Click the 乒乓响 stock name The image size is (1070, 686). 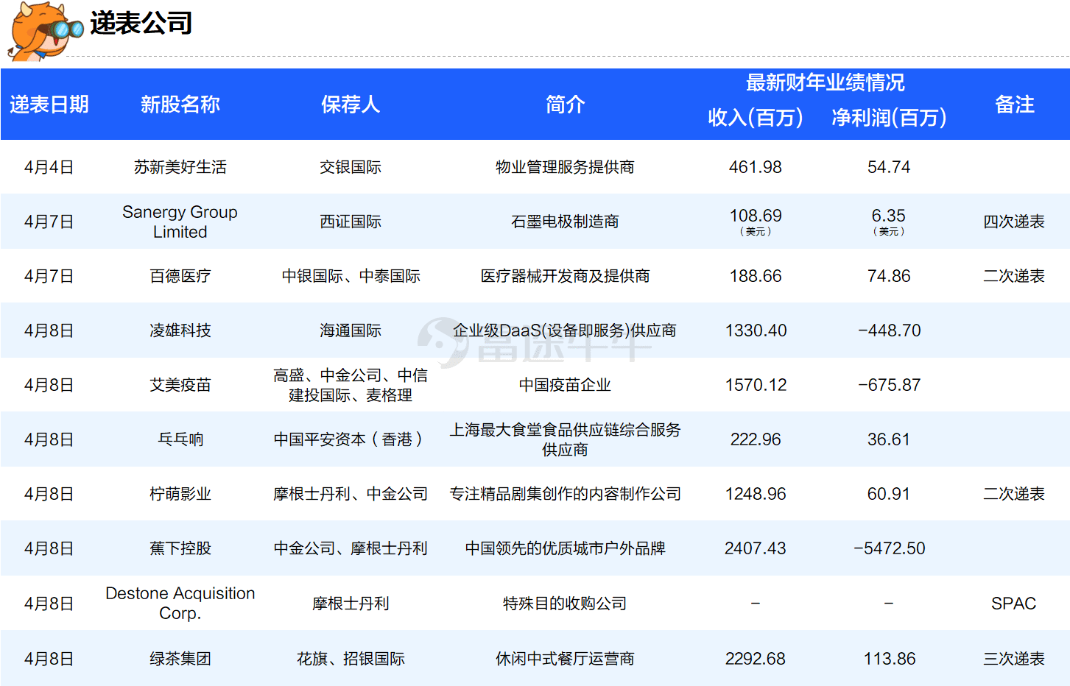[180, 439]
